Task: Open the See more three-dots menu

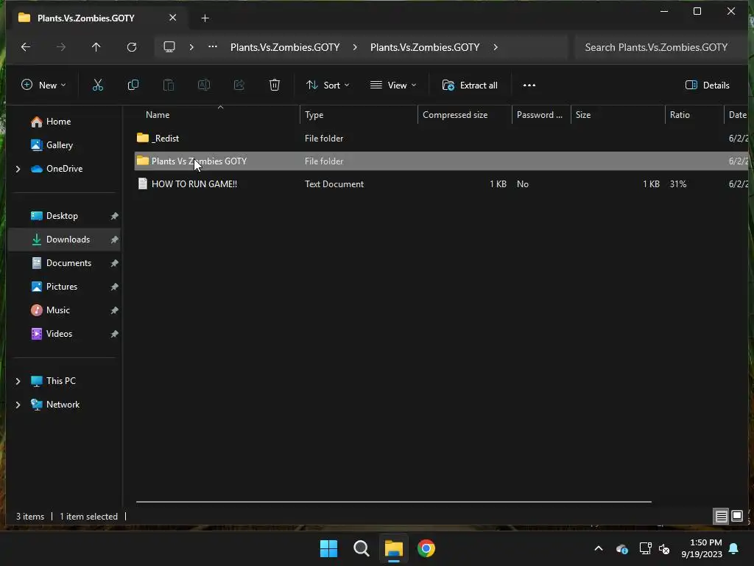Action: coord(529,85)
